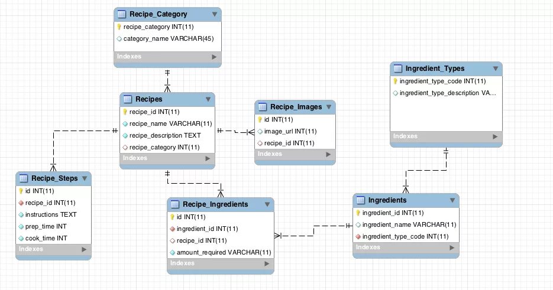553x290 pixels.
Task: Click the diamond icon beside image_url
Action: [x=260, y=132]
